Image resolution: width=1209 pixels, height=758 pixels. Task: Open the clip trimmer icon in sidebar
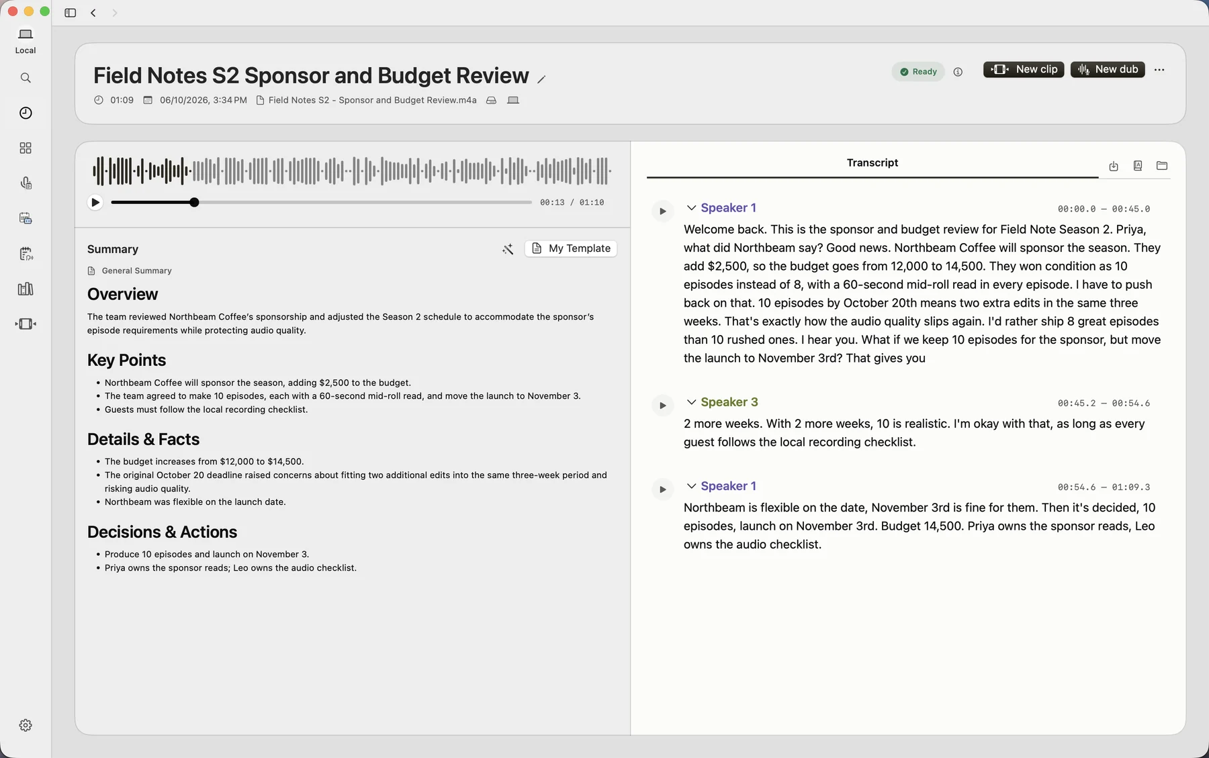(26, 324)
